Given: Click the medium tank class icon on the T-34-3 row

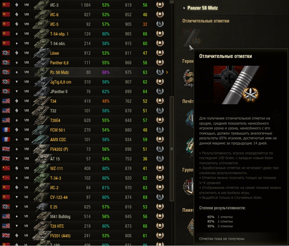Looking at the screenshot, I should coord(17,178).
